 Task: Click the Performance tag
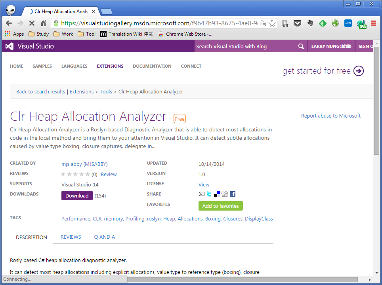click(76, 218)
